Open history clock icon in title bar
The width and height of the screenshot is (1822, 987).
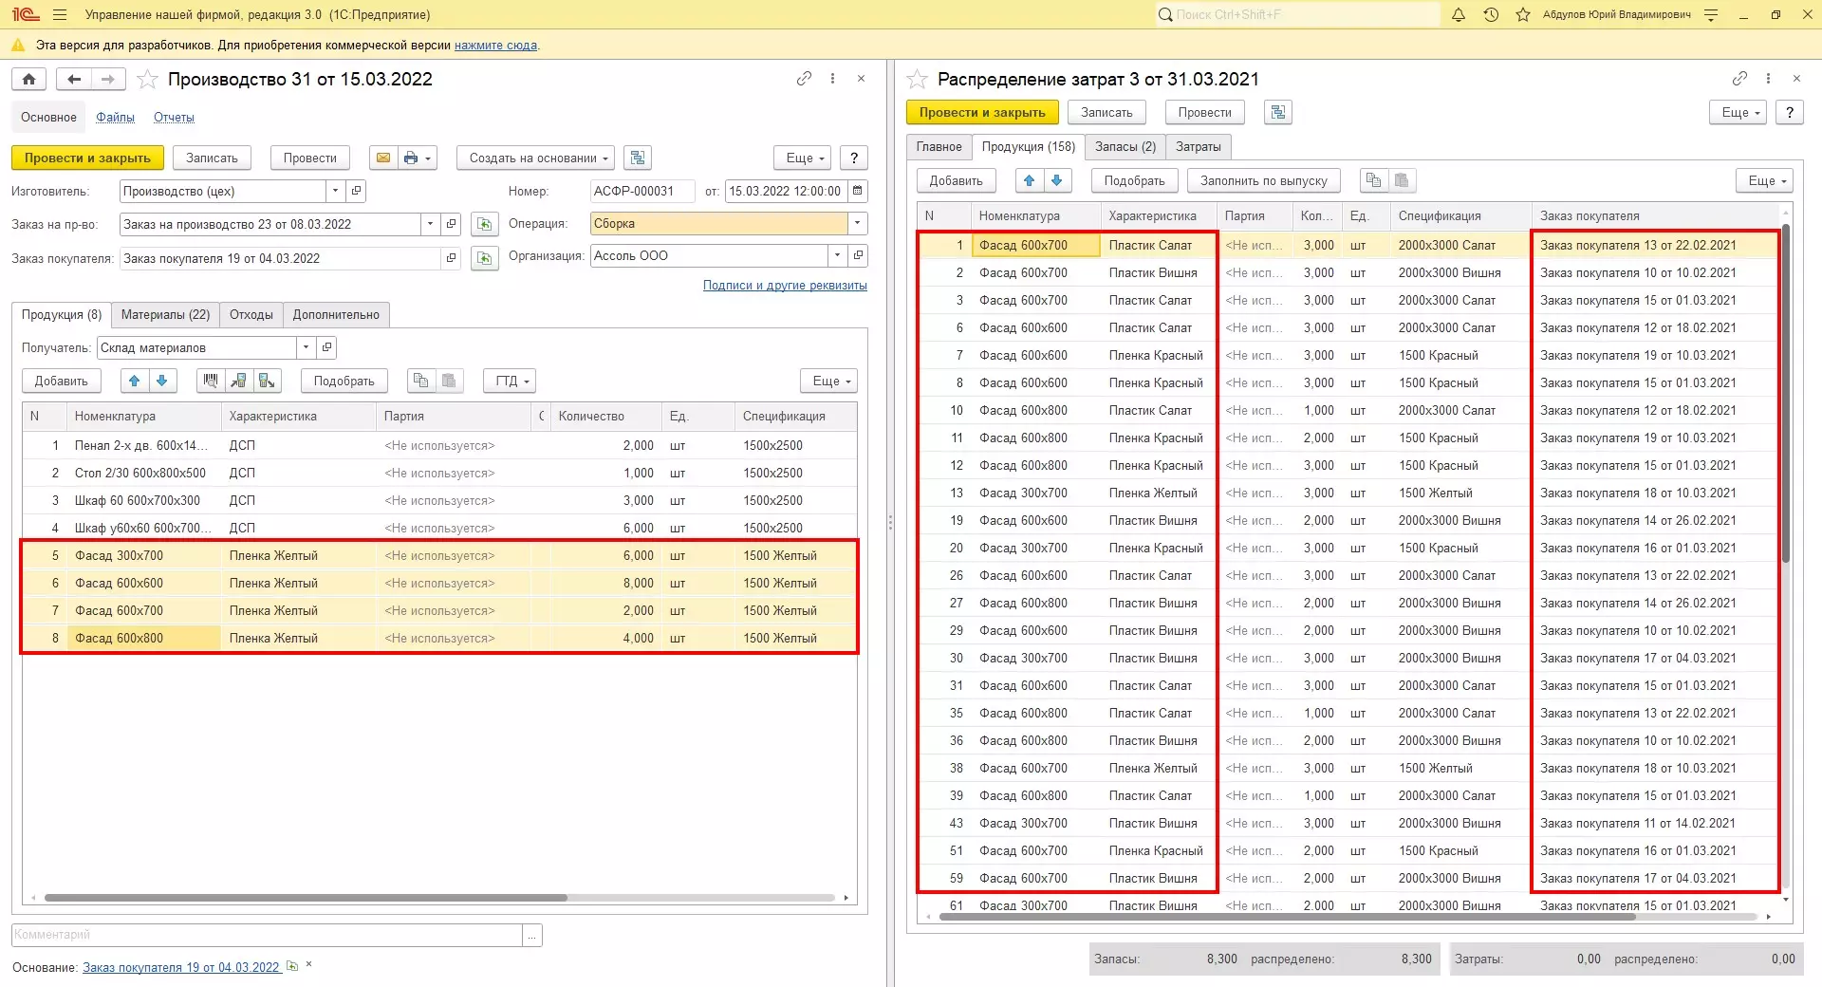click(1491, 15)
